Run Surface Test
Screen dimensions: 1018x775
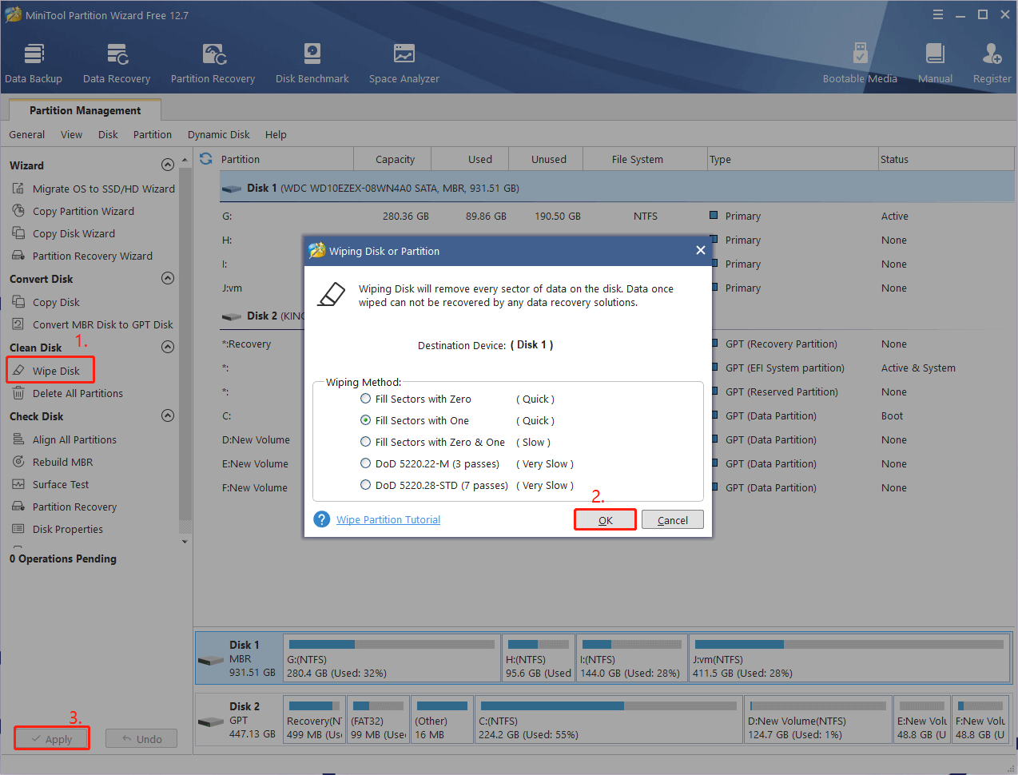tap(50, 484)
